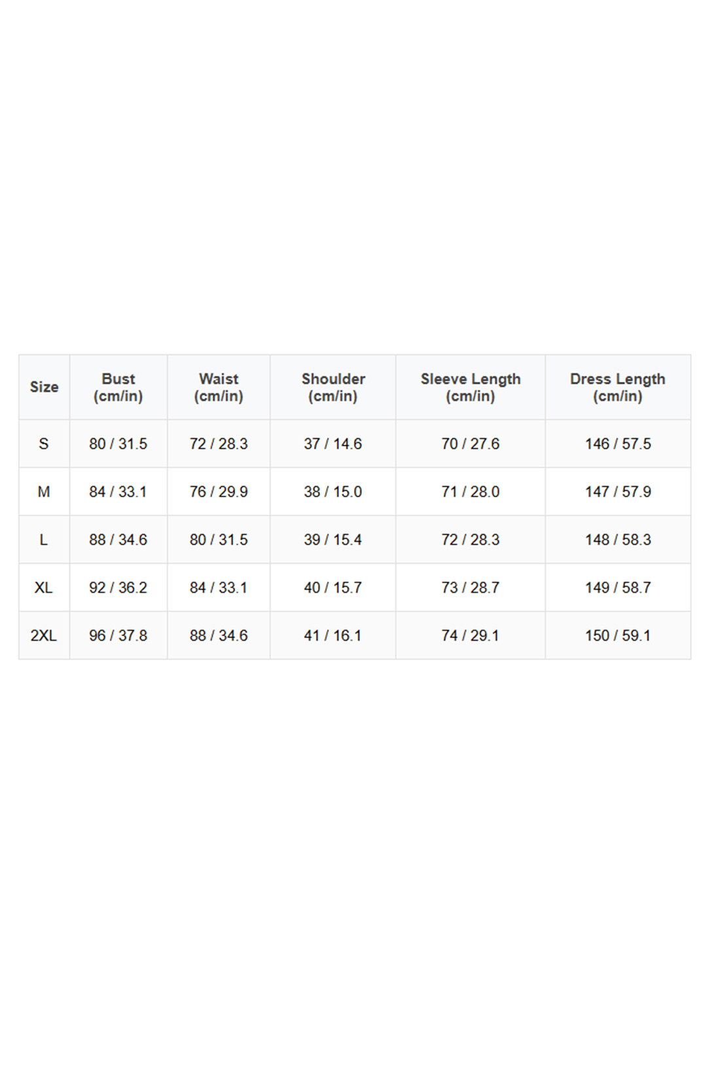Select the Shoulder (cm/in) header cell
The height and width of the screenshot is (1069, 712).
click(x=333, y=387)
